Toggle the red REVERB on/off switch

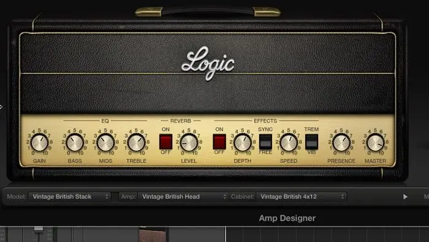coord(166,142)
